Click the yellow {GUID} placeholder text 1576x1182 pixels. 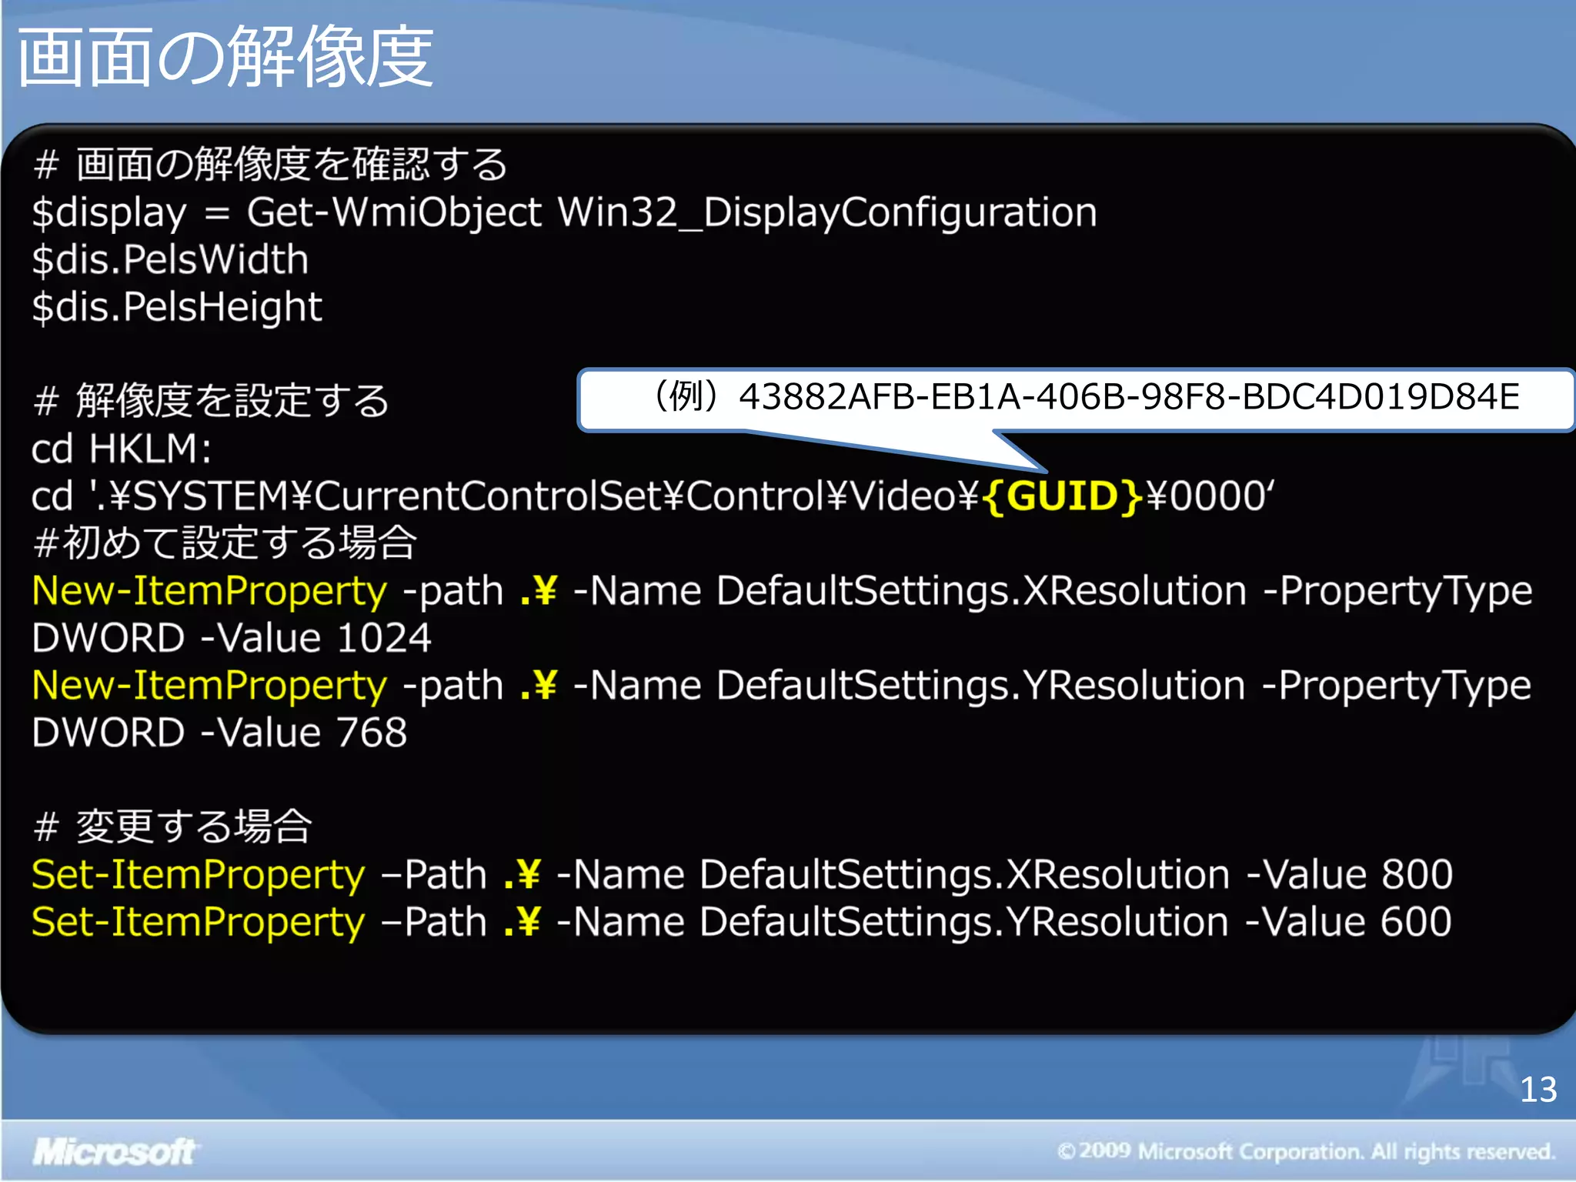click(x=1061, y=496)
